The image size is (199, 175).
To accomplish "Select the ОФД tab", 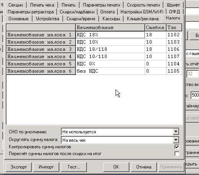I will tap(175, 12).
